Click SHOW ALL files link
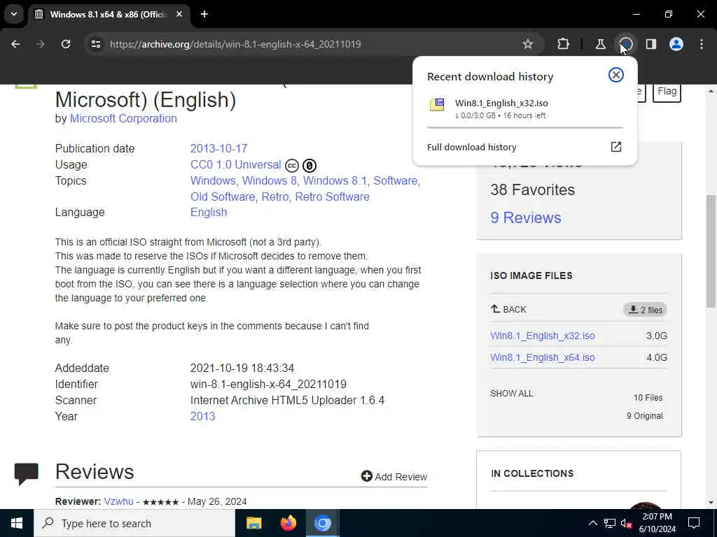717x537 pixels. pos(511,393)
